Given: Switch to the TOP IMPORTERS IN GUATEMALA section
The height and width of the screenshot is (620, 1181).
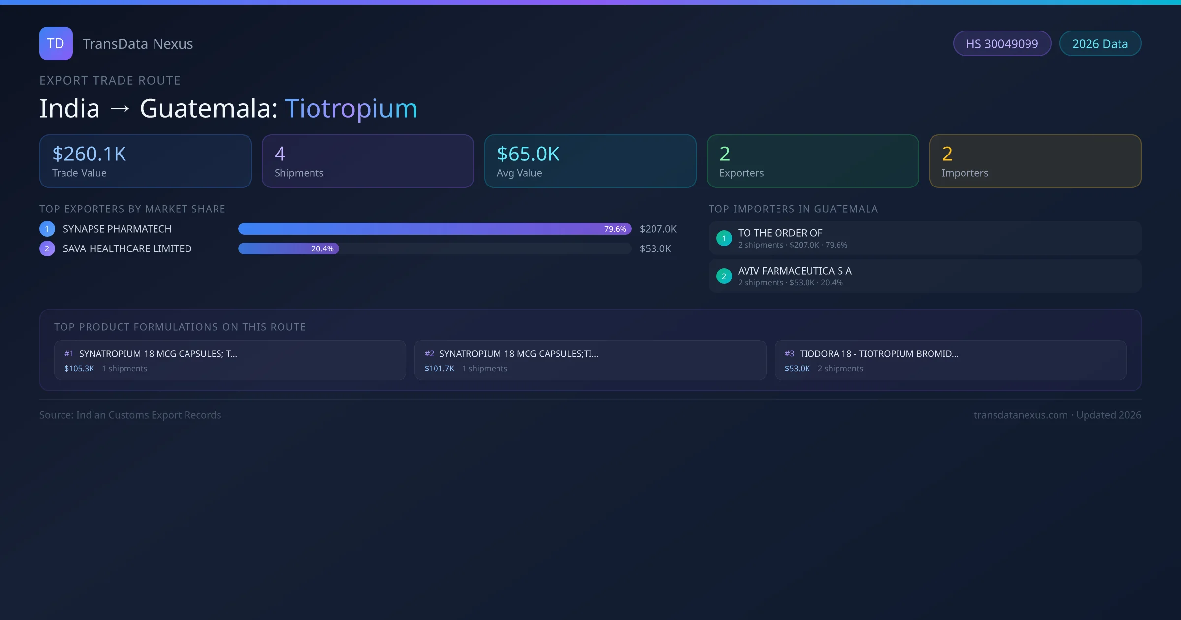Looking at the screenshot, I should pos(793,209).
